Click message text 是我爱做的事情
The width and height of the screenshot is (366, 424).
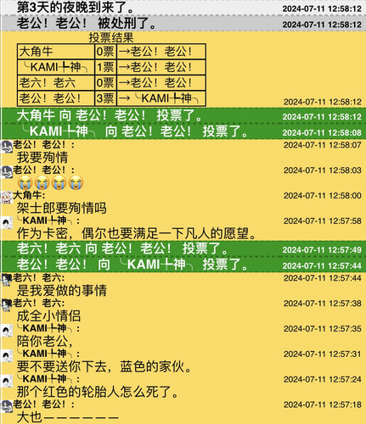pos(62,291)
